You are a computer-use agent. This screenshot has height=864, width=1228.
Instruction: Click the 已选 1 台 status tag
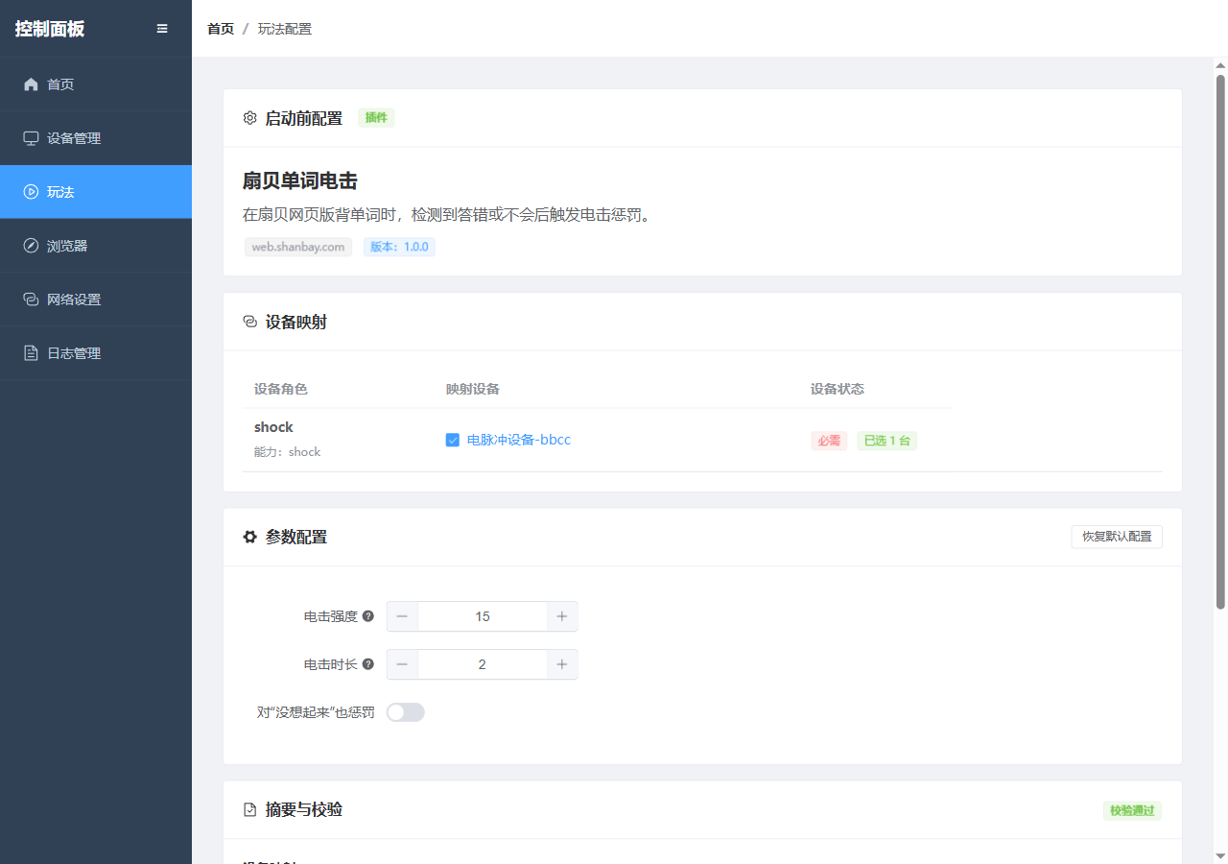pyautogui.click(x=886, y=441)
